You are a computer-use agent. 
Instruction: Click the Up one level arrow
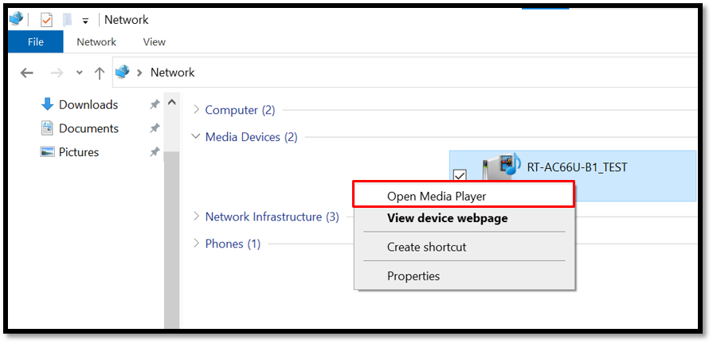click(100, 72)
